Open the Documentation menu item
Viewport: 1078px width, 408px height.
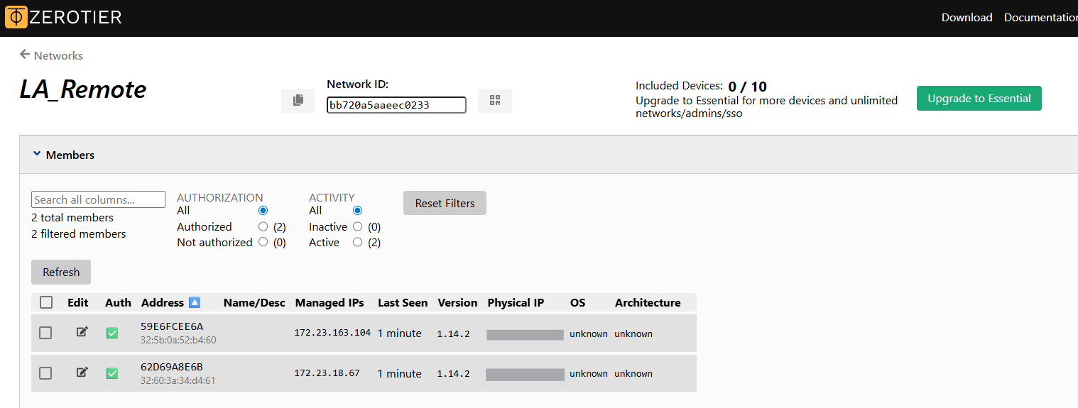click(1040, 18)
